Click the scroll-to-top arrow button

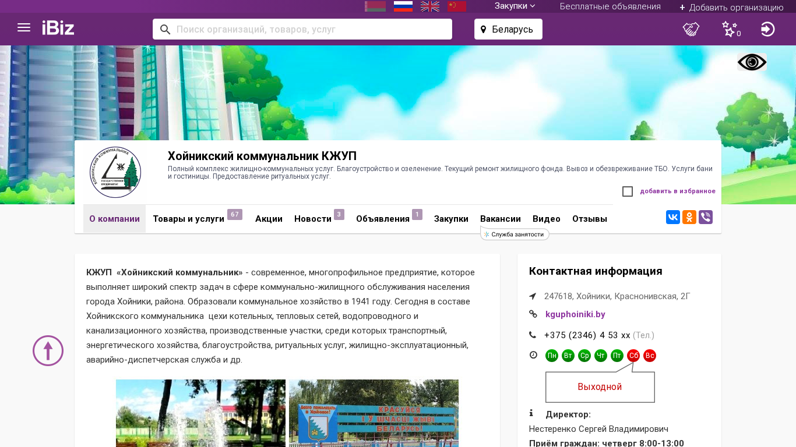pyautogui.click(x=48, y=350)
